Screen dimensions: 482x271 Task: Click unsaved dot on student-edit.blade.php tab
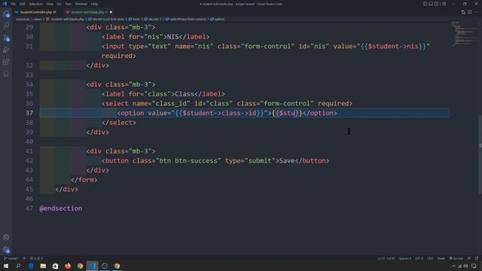point(111,12)
